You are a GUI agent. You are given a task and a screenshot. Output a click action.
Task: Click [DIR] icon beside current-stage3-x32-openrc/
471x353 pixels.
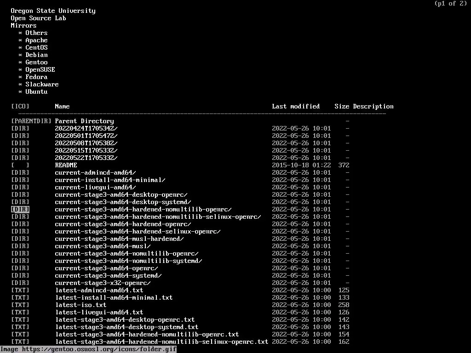(20, 283)
